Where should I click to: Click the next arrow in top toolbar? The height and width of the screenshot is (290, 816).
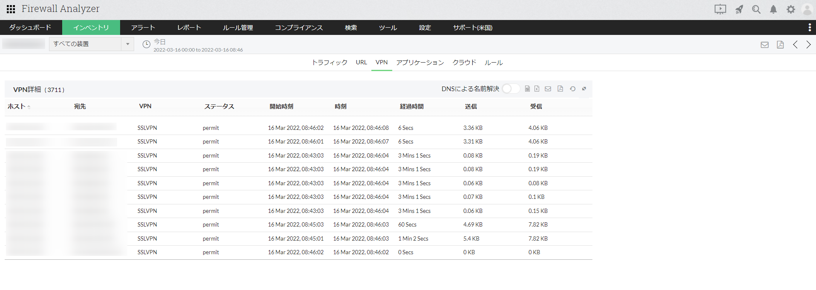point(808,45)
